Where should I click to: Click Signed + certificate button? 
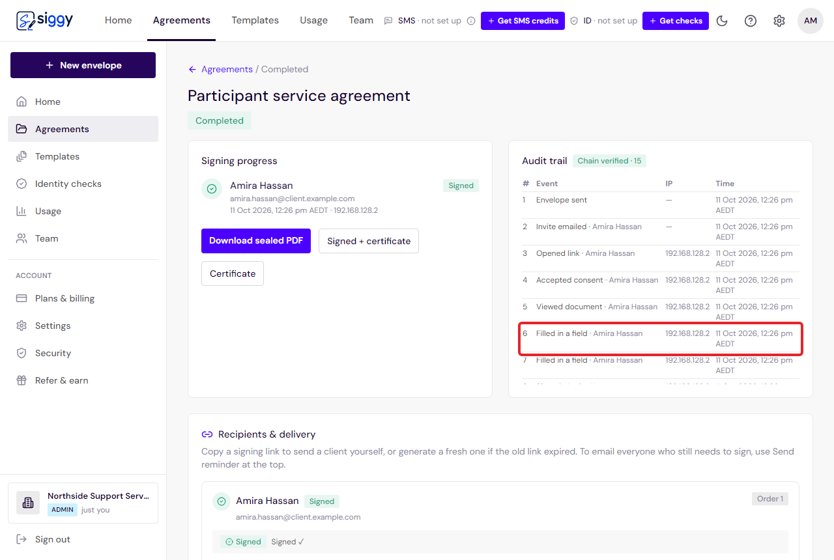[x=369, y=241]
